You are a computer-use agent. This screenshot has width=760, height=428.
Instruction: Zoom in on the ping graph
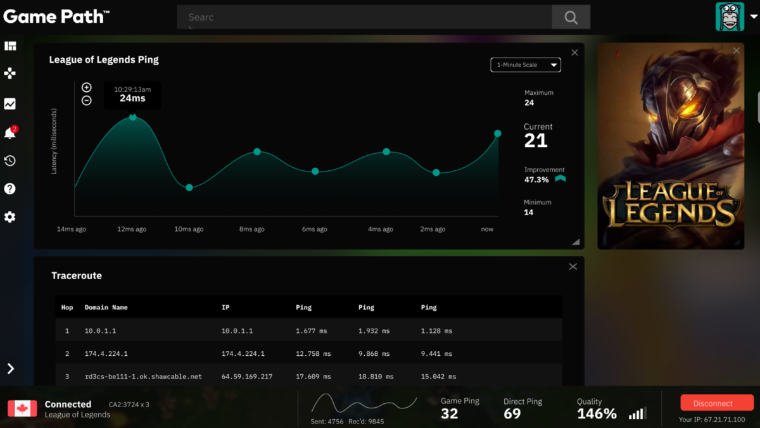click(x=87, y=87)
